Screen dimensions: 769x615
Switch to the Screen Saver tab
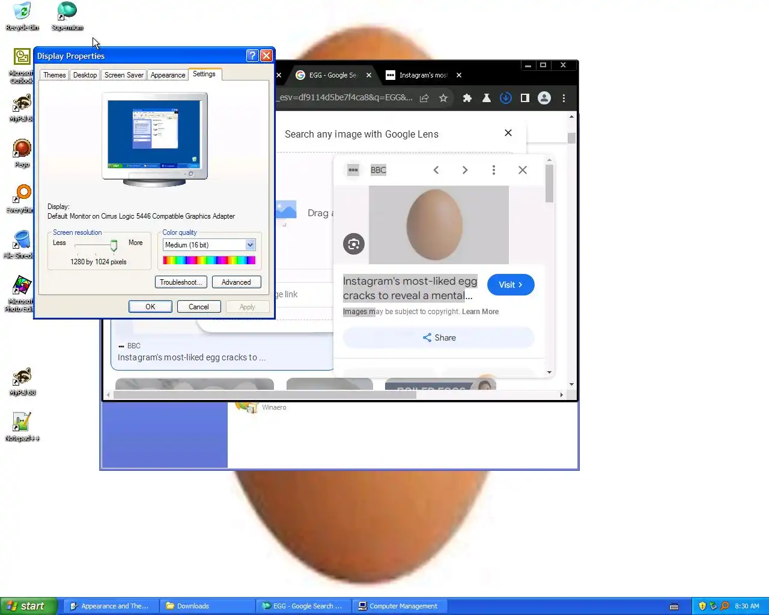click(124, 75)
